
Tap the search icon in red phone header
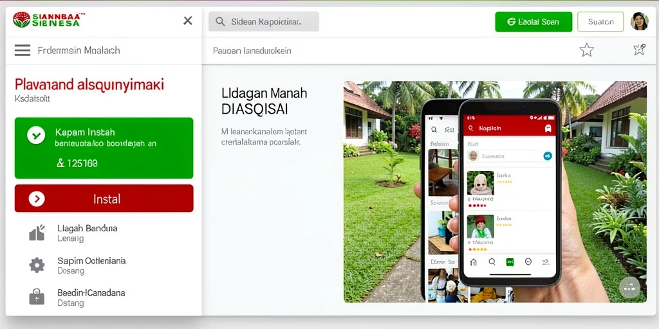471,129
